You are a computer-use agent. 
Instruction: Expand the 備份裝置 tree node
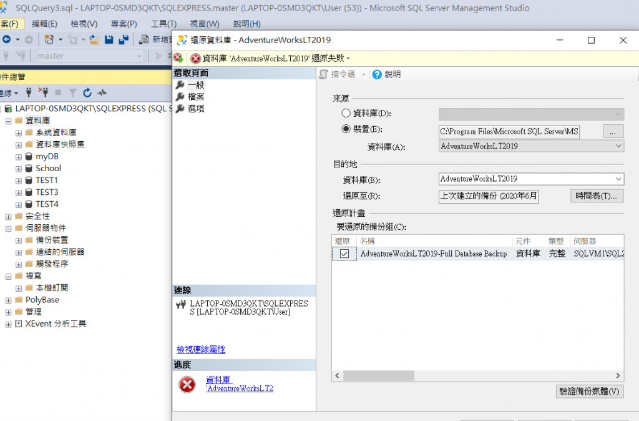19,240
